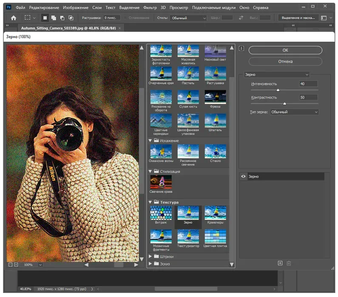This screenshot has height=297, width=338.
Task: Expand the Эскиз filter folder
Action: click(x=151, y=264)
